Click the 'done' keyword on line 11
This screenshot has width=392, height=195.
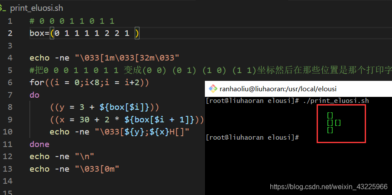coord(39,144)
